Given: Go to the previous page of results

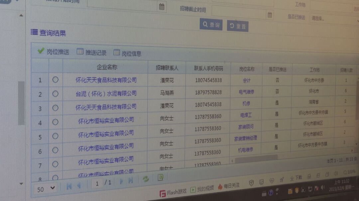Looking at the screenshot, I should (79, 185).
